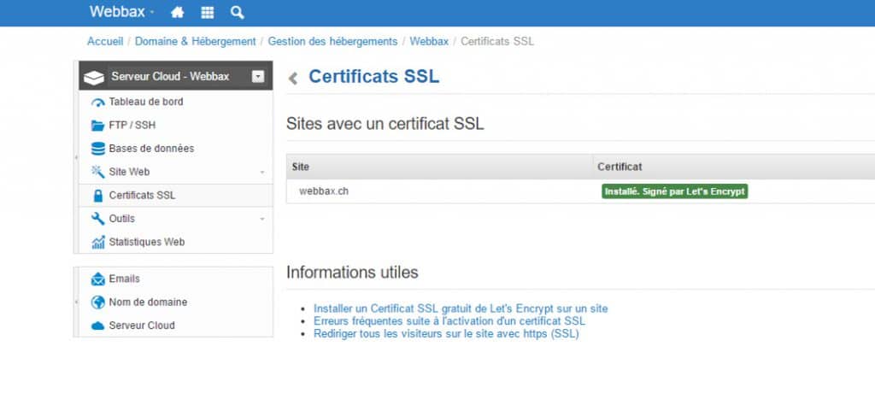Open Erreurs fréquentes suite à l'activation link
Screen dimensions: 875x405
click(x=449, y=321)
